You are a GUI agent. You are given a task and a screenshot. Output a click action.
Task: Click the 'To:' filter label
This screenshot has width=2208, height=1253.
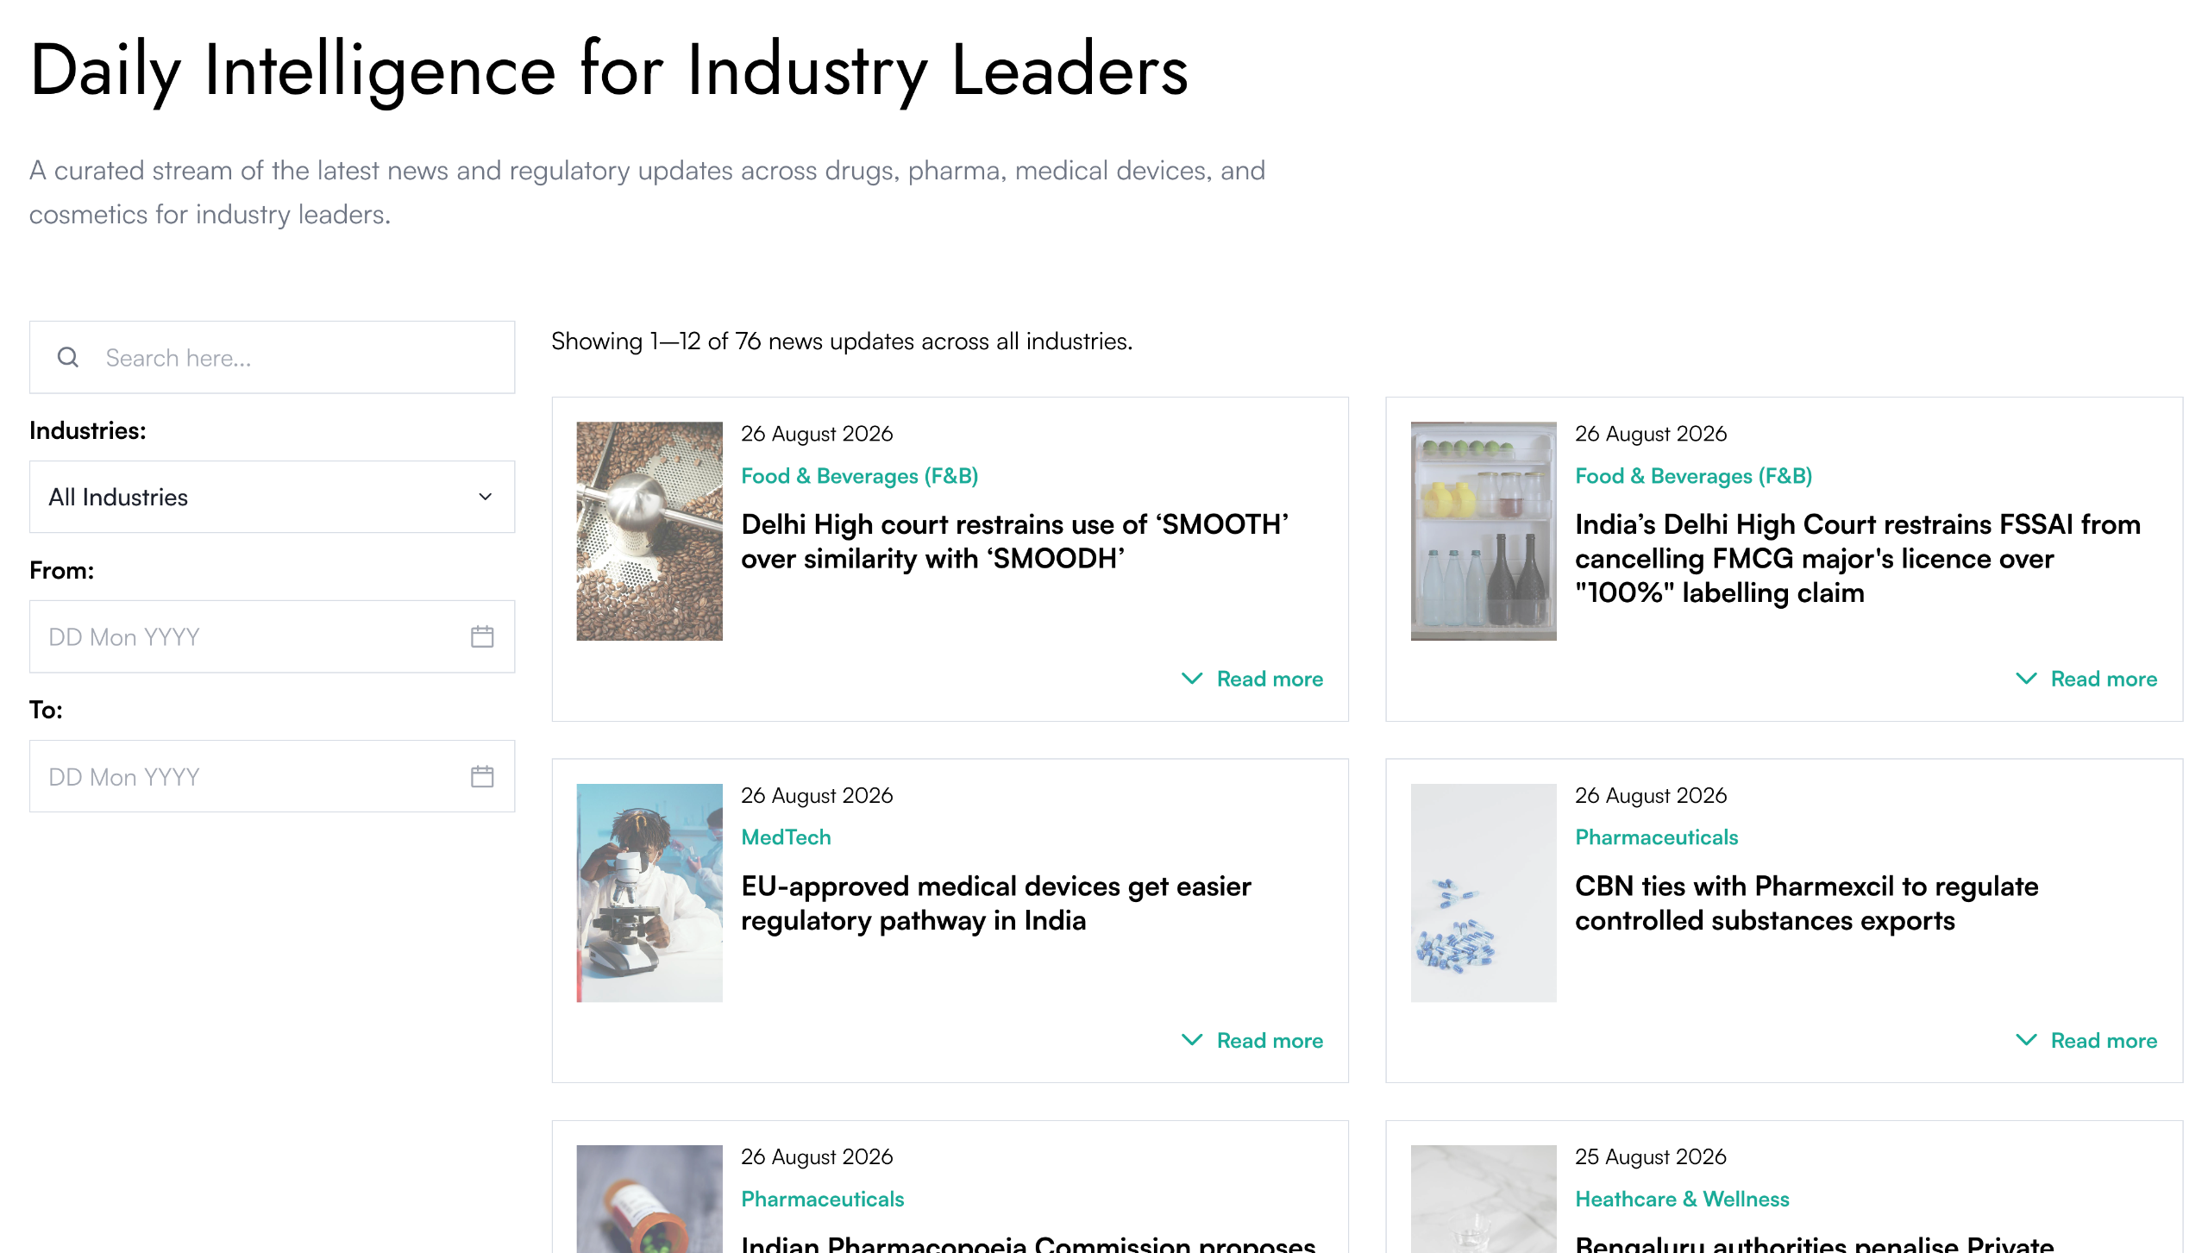(46, 710)
